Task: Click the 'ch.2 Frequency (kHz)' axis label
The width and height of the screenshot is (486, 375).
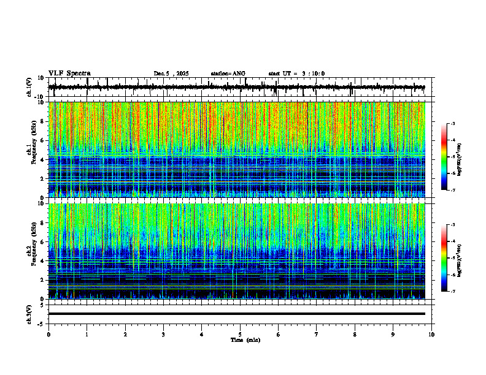Action: 31,244
